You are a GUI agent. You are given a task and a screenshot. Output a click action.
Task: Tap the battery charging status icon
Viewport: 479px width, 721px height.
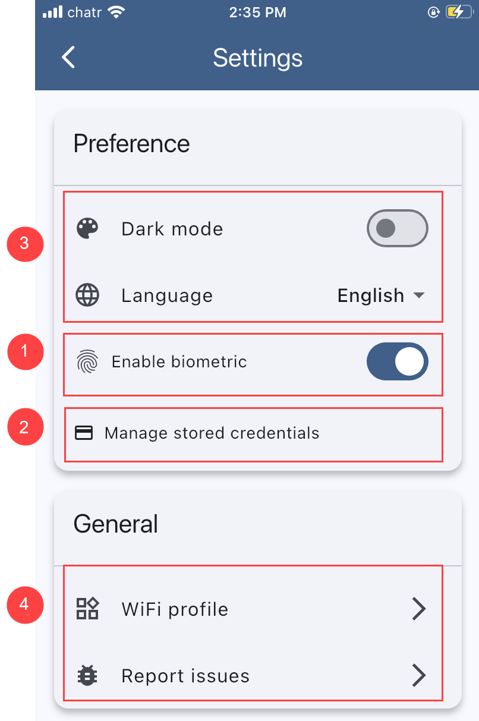coord(459,12)
